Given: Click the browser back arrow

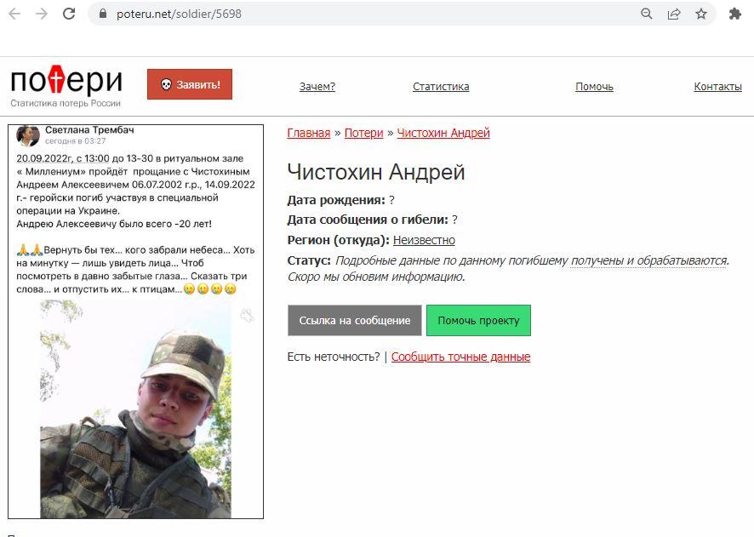Looking at the screenshot, I should 15,14.
